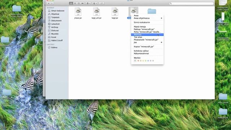Switch Finder to icon view
231x130 pixels.
click(x=71, y=3)
